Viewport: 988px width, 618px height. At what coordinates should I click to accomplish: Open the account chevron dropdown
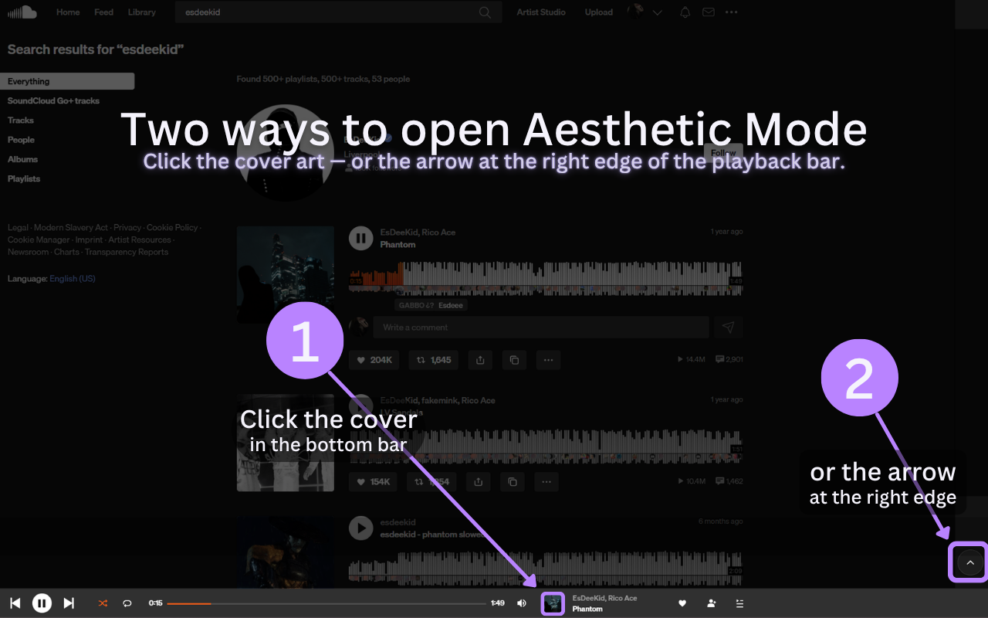pos(658,12)
